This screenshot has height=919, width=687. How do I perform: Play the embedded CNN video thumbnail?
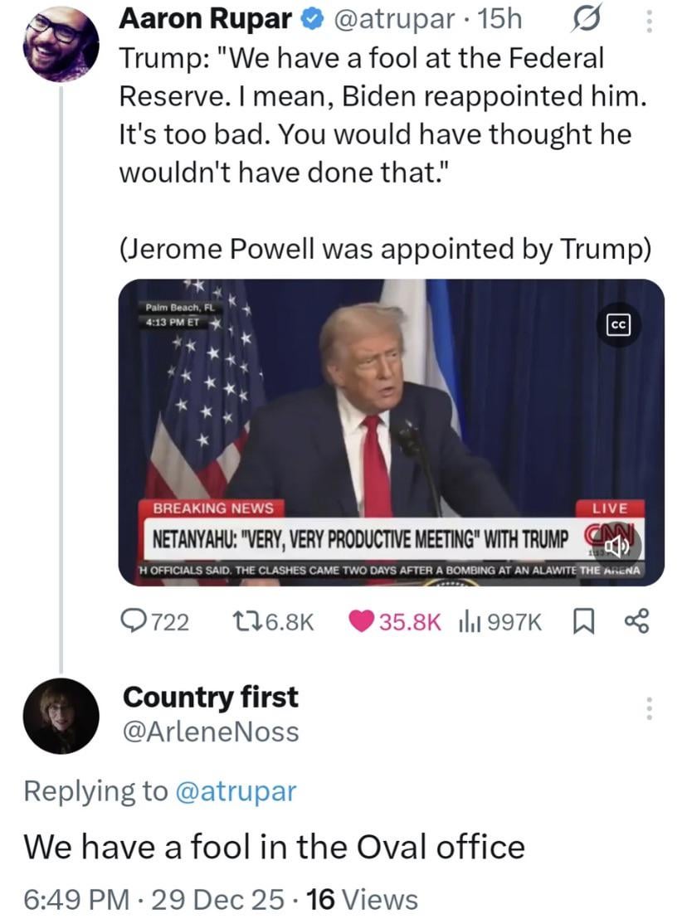[390, 415]
